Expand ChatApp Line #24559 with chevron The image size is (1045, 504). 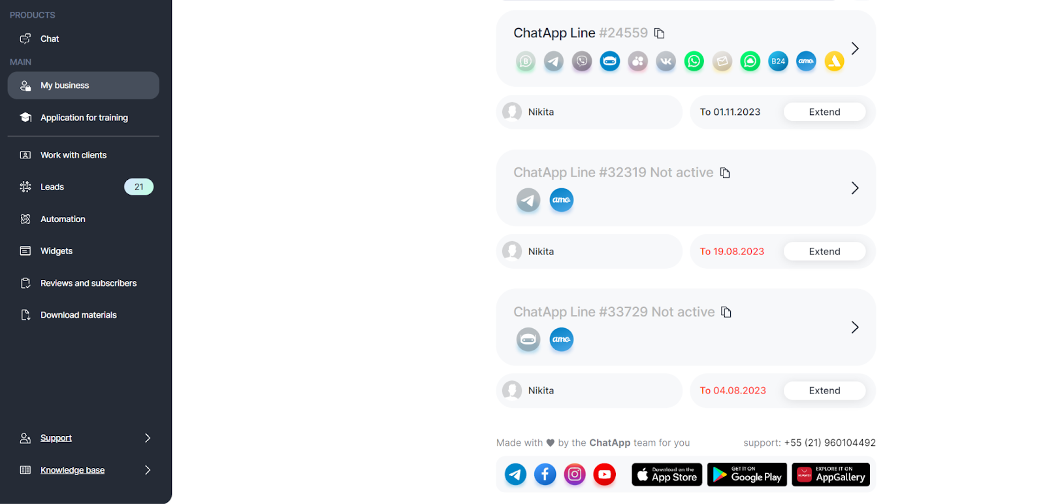854,48
